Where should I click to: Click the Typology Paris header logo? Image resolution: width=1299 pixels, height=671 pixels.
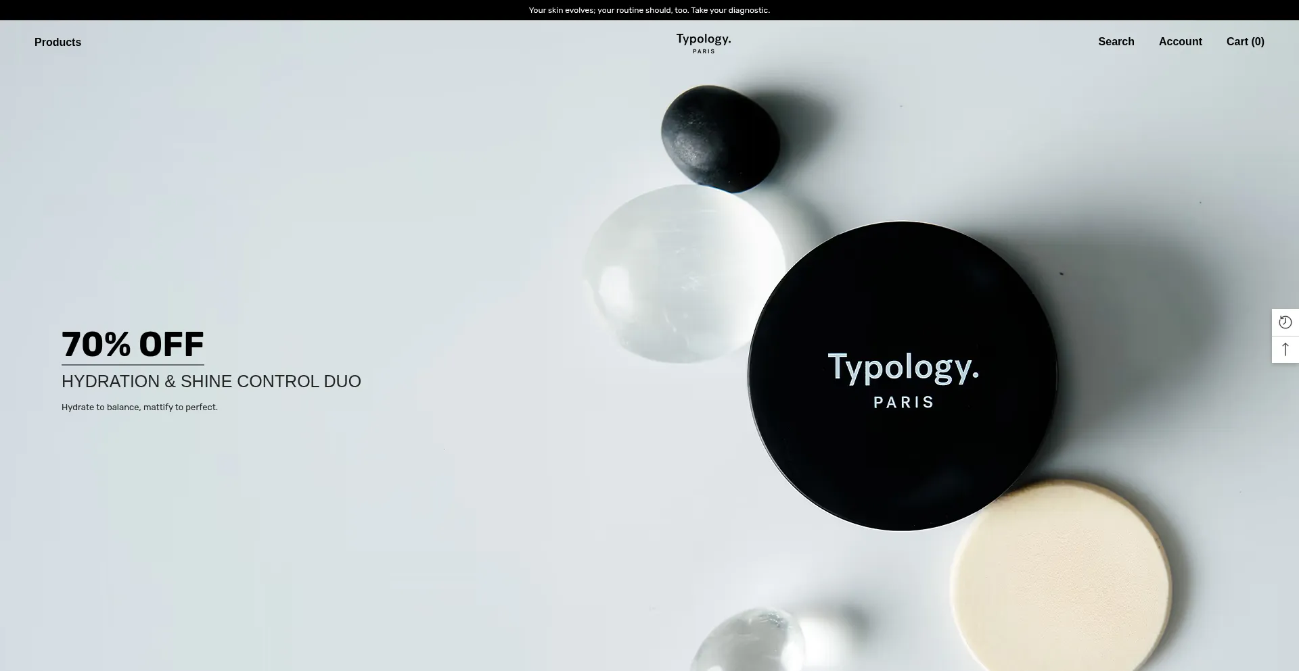[x=704, y=43]
